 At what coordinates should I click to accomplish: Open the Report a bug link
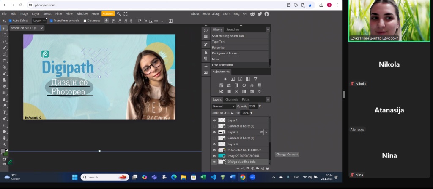211,14
